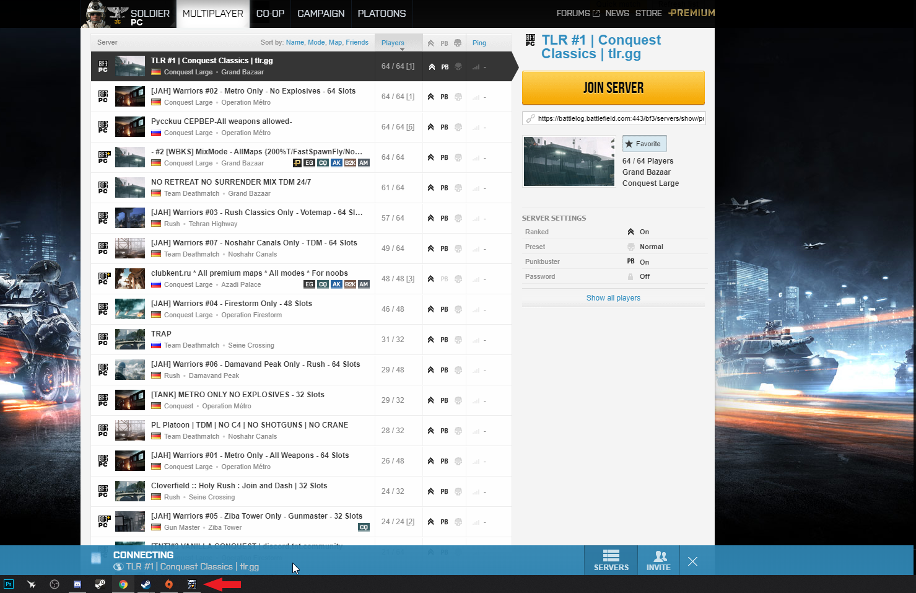Screen dimensions: 916x593
Task: Click the soldier avatar in the top navigation
Action: tap(95, 14)
